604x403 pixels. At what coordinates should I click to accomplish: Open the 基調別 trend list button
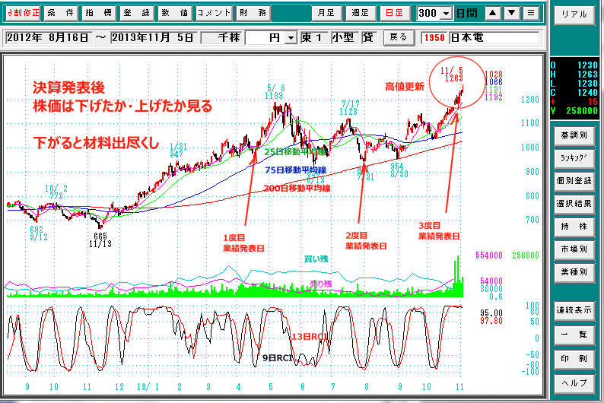click(574, 135)
